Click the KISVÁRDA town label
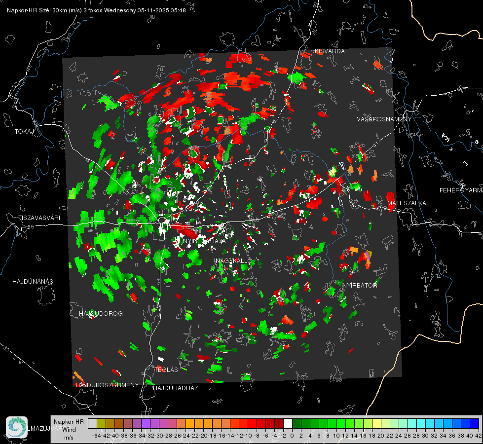Viewport: 483px width, 444px height. pyautogui.click(x=330, y=51)
